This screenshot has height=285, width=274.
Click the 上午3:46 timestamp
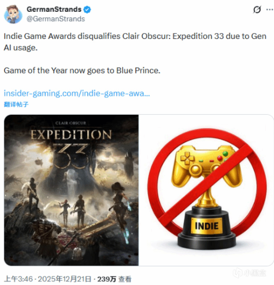18,279
